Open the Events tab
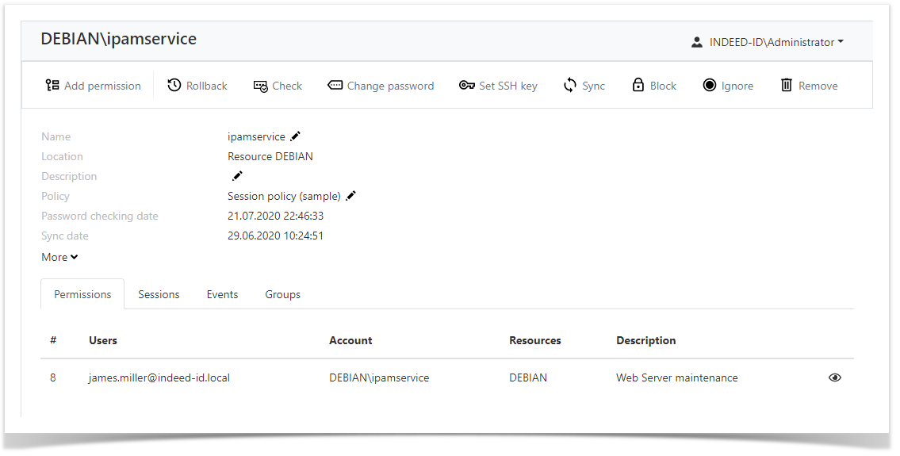The image size is (900, 456). [x=222, y=294]
